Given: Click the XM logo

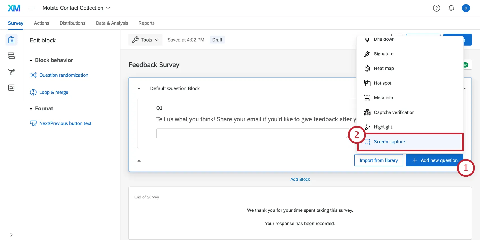Looking at the screenshot, I should (x=14, y=8).
